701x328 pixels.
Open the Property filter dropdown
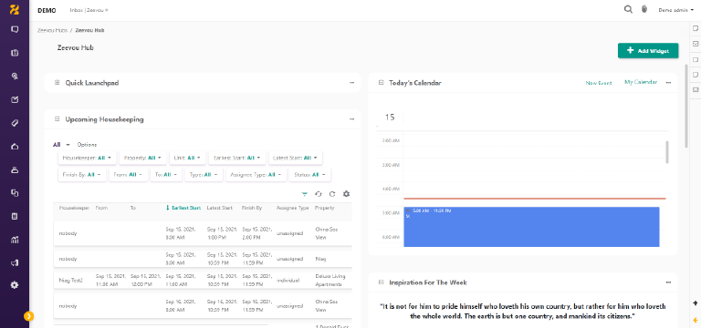tap(142, 158)
